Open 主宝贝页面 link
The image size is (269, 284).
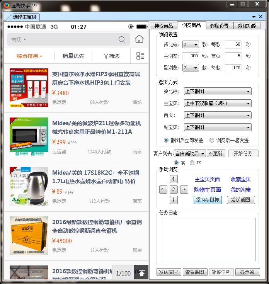(x=207, y=179)
